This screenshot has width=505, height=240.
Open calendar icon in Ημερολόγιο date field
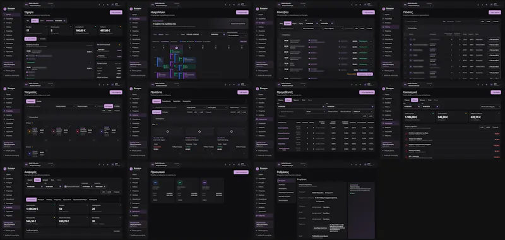point(225,34)
